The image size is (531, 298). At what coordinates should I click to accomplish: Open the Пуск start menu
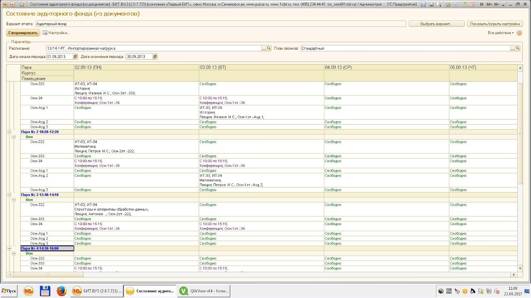(9, 291)
